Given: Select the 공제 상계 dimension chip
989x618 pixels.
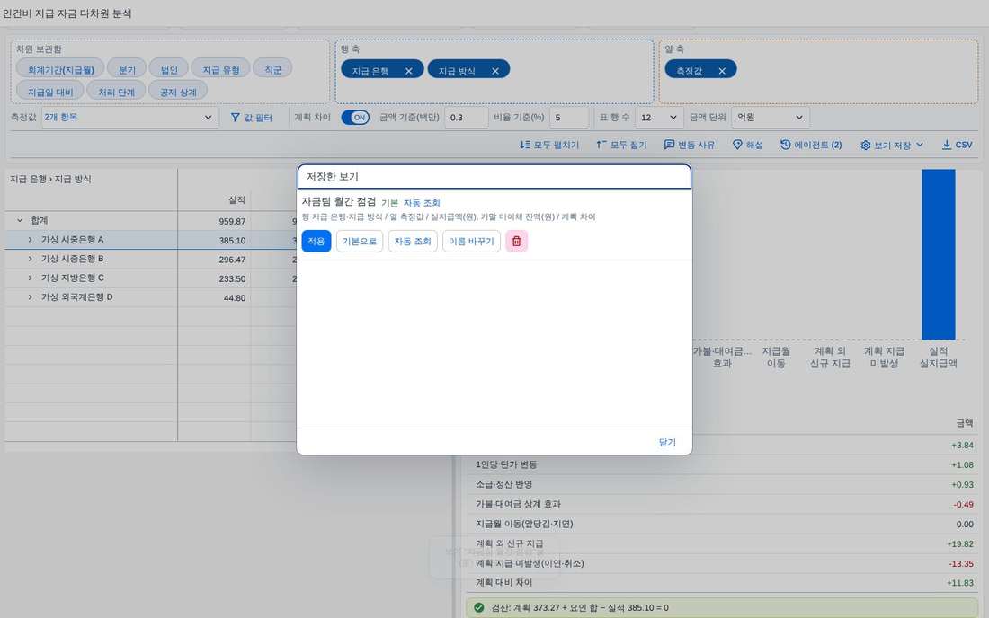Looking at the screenshot, I should coord(178,92).
